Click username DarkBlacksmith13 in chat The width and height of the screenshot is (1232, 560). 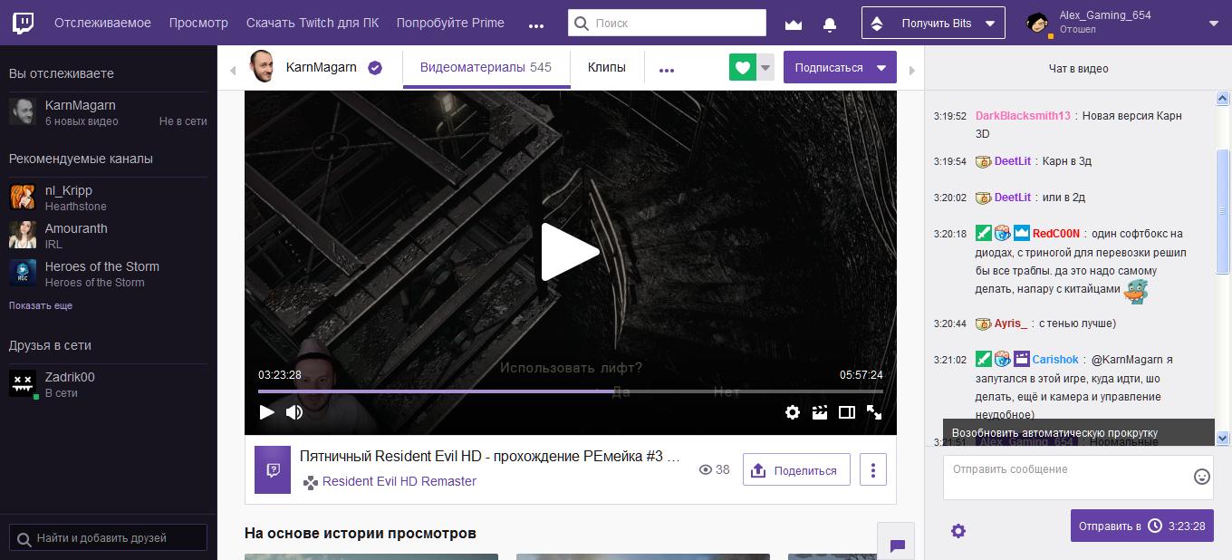click(x=1023, y=116)
